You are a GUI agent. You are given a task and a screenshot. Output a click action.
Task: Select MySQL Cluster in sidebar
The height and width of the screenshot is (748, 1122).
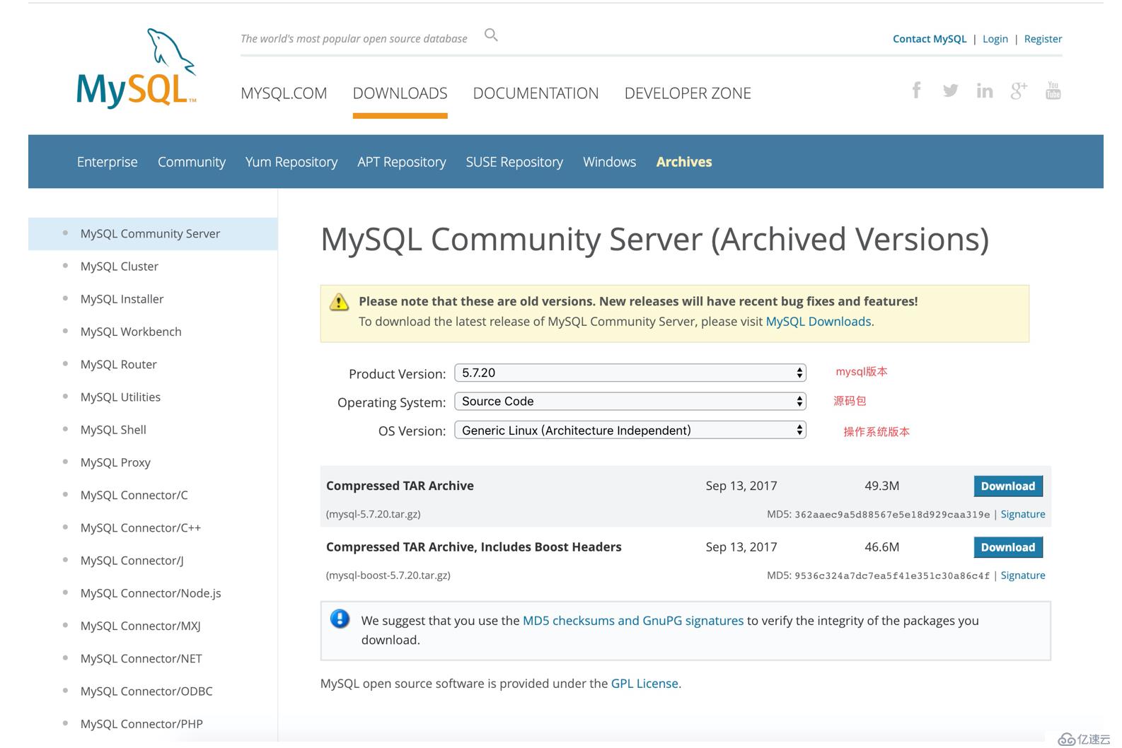tap(119, 267)
